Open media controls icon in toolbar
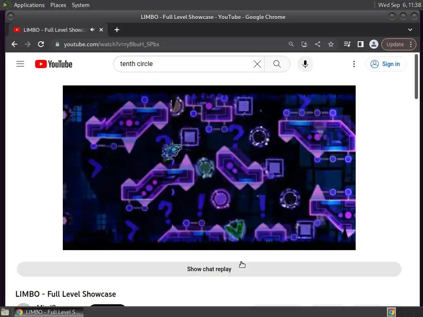The image size is (423, 317). [x=347, y=44]
